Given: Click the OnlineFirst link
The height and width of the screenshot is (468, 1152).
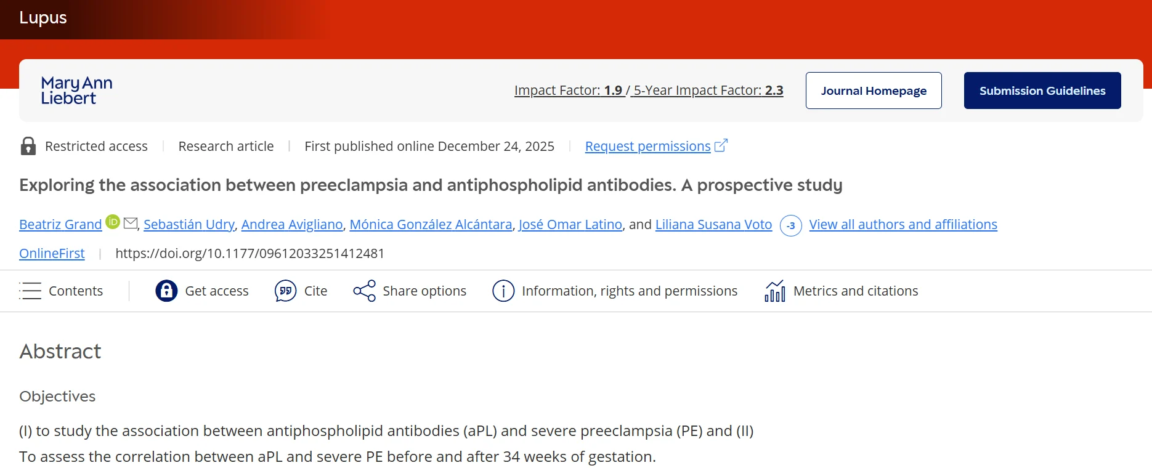Looking at the screenshot, I should pyautogui.click(x=52, y=254).
